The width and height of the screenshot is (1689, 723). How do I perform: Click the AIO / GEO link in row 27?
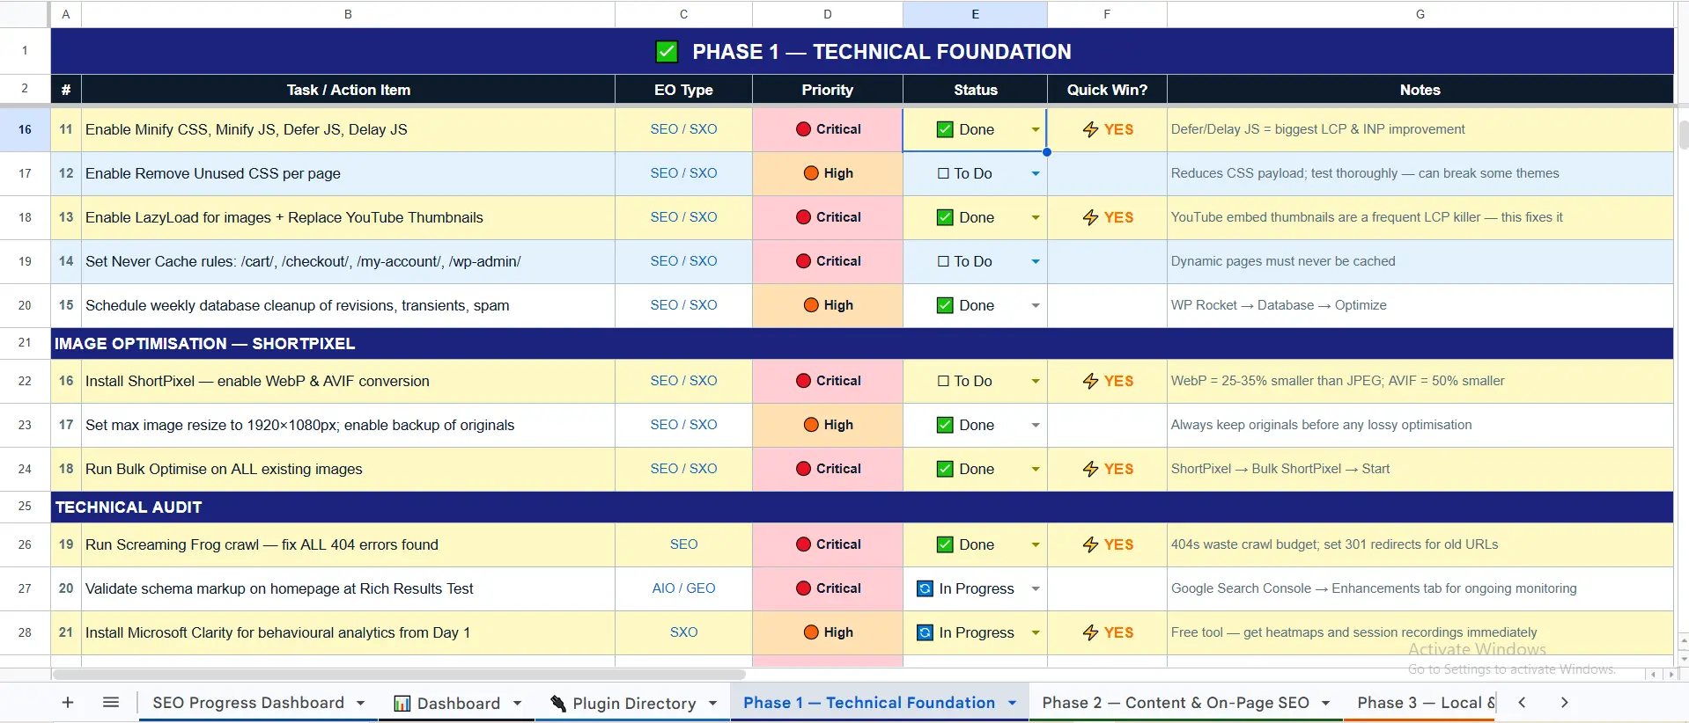point(683,588)
